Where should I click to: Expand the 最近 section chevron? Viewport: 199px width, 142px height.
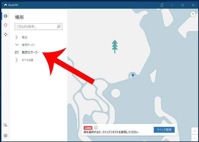17,37
